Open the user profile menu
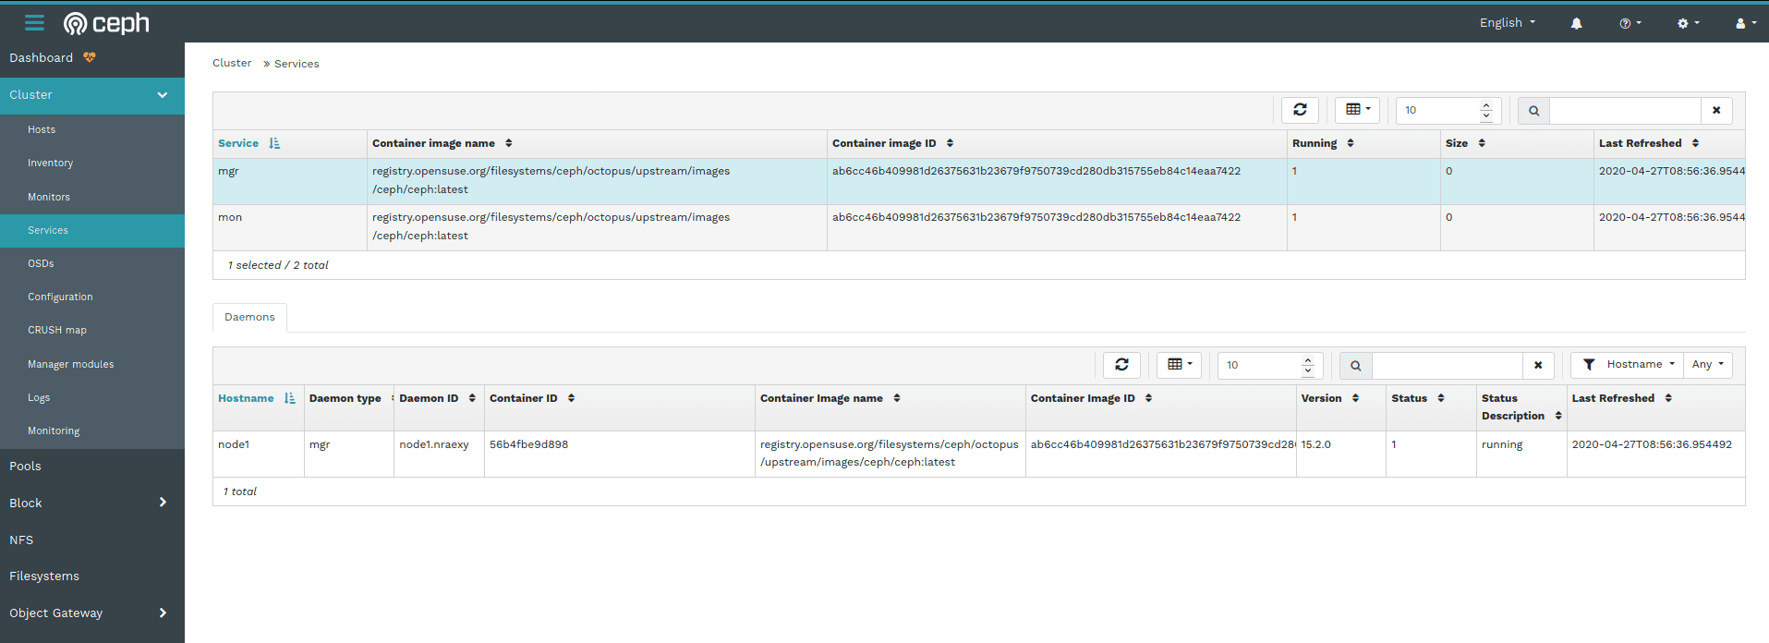This screenshot has height=643, width=1769. (x=1745, y=23)
